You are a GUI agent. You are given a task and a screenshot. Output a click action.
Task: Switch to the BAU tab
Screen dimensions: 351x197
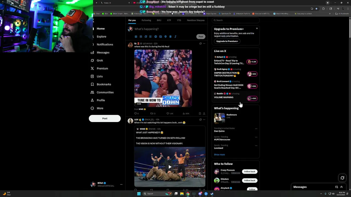point(159,20)
